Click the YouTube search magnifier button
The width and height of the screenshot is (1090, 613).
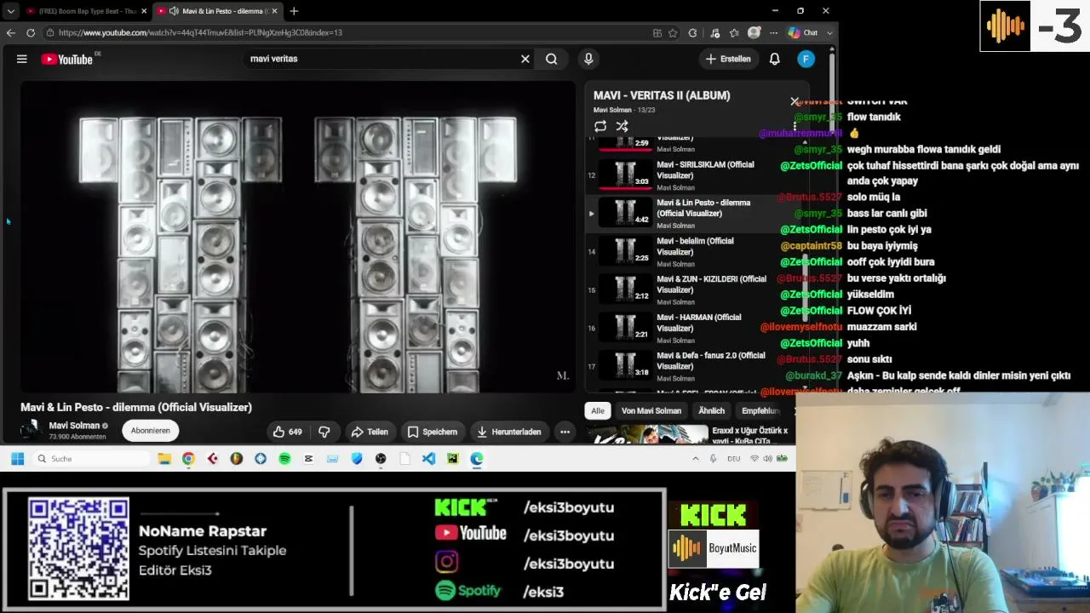pyautogui.click(x=552, y=59)
